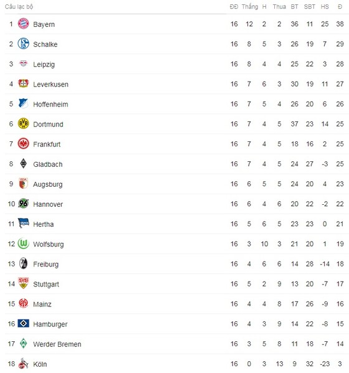Screen dimensions: 349x373
Task: Click the Hamburger blue diamond flag icon
Action: 23,324
